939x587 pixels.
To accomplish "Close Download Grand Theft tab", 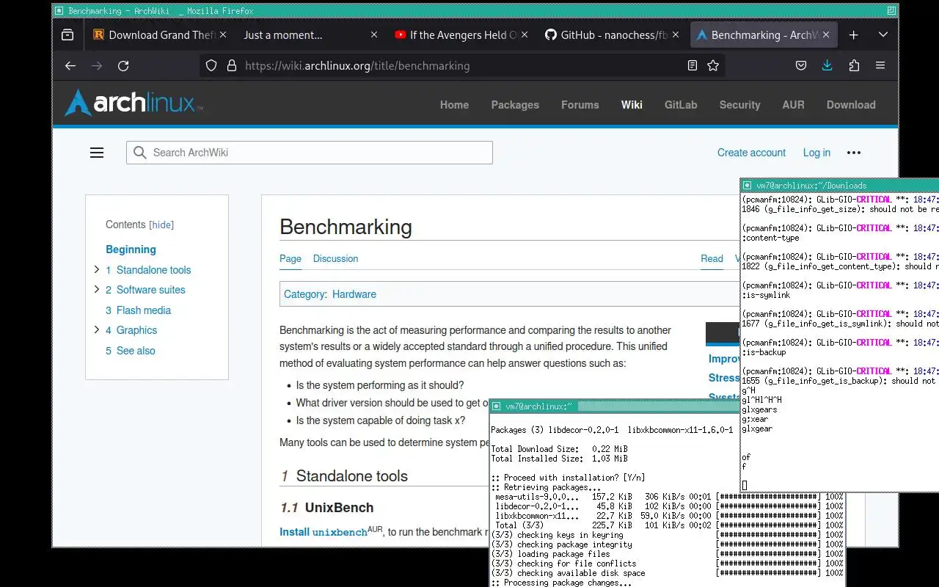I will (x=223, y=34).
